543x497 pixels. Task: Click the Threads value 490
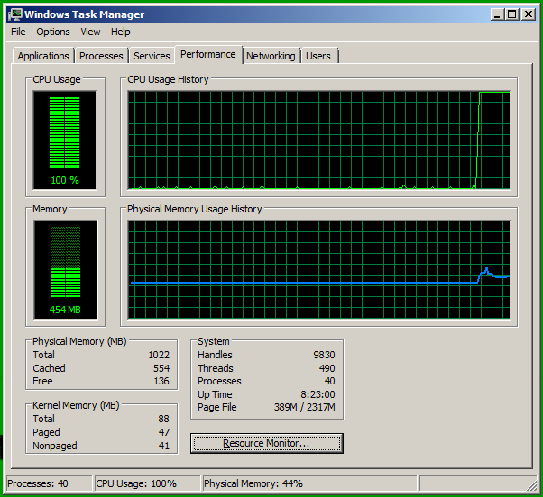click(x=327, y=368)
